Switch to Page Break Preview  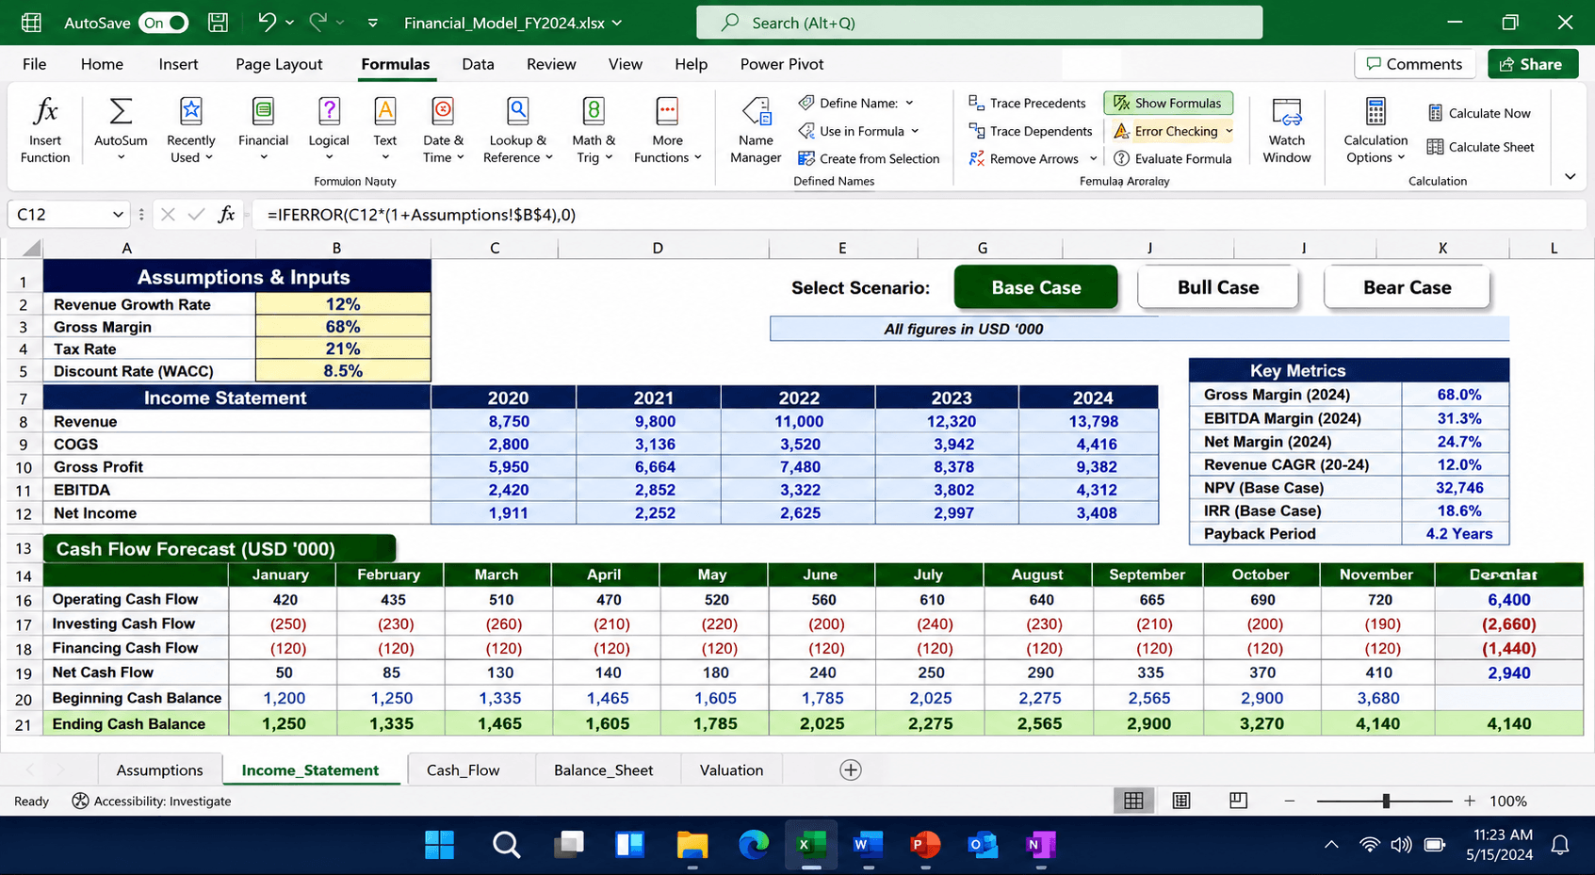click(1239, 801)
